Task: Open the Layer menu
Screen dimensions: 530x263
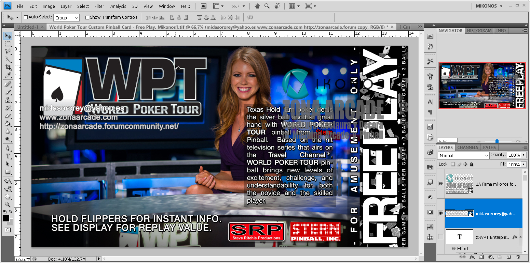Action: 66,6
